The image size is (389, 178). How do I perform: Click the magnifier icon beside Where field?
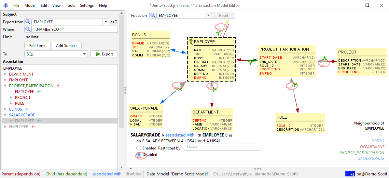[x=28, y=30]
